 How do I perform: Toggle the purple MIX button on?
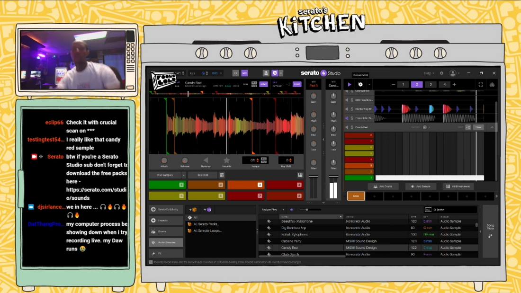pos(244,73)
